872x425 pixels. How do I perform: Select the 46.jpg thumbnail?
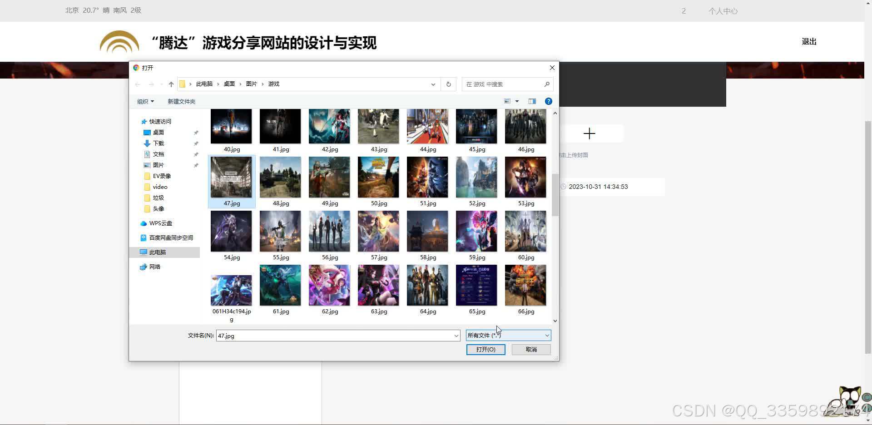coord(525,127)
